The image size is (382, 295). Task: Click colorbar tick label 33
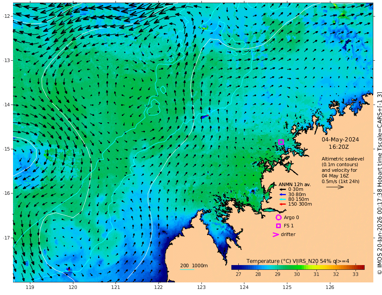point(356,274)
